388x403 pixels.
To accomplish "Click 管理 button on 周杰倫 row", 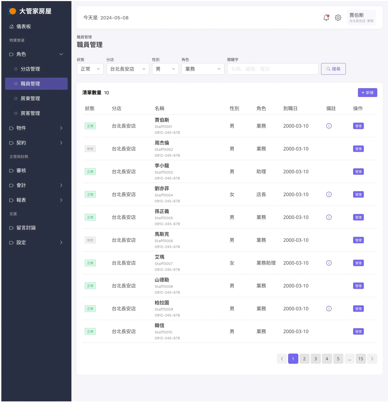I will [x=358, y=149].
